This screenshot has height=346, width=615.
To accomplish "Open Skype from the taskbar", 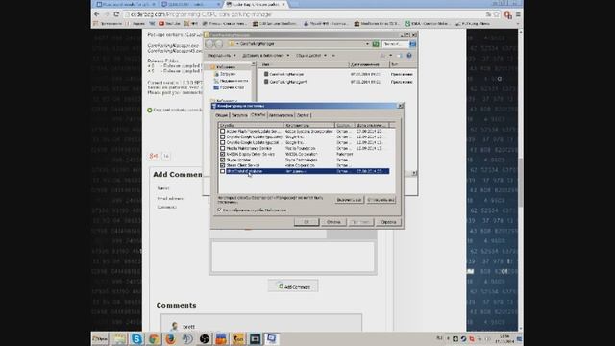I will pyautogui.click(x=136, y=338).
